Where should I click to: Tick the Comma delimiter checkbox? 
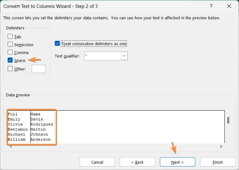[x=10, y=52]
